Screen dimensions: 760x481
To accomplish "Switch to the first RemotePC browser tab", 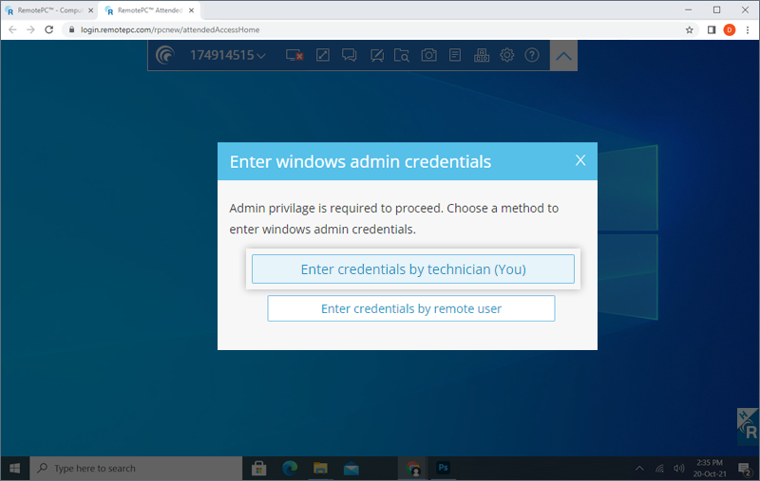I will (47, 9).
